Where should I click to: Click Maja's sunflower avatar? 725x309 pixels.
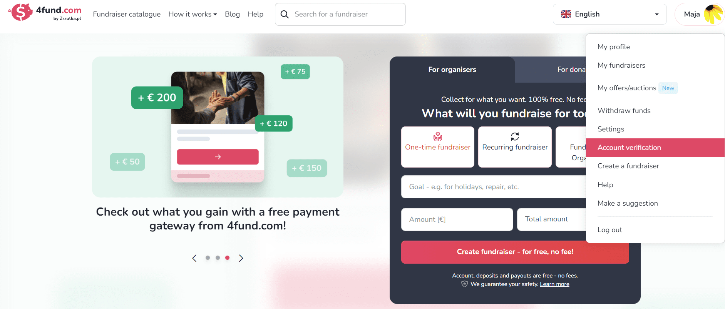[x=713, y=14]
